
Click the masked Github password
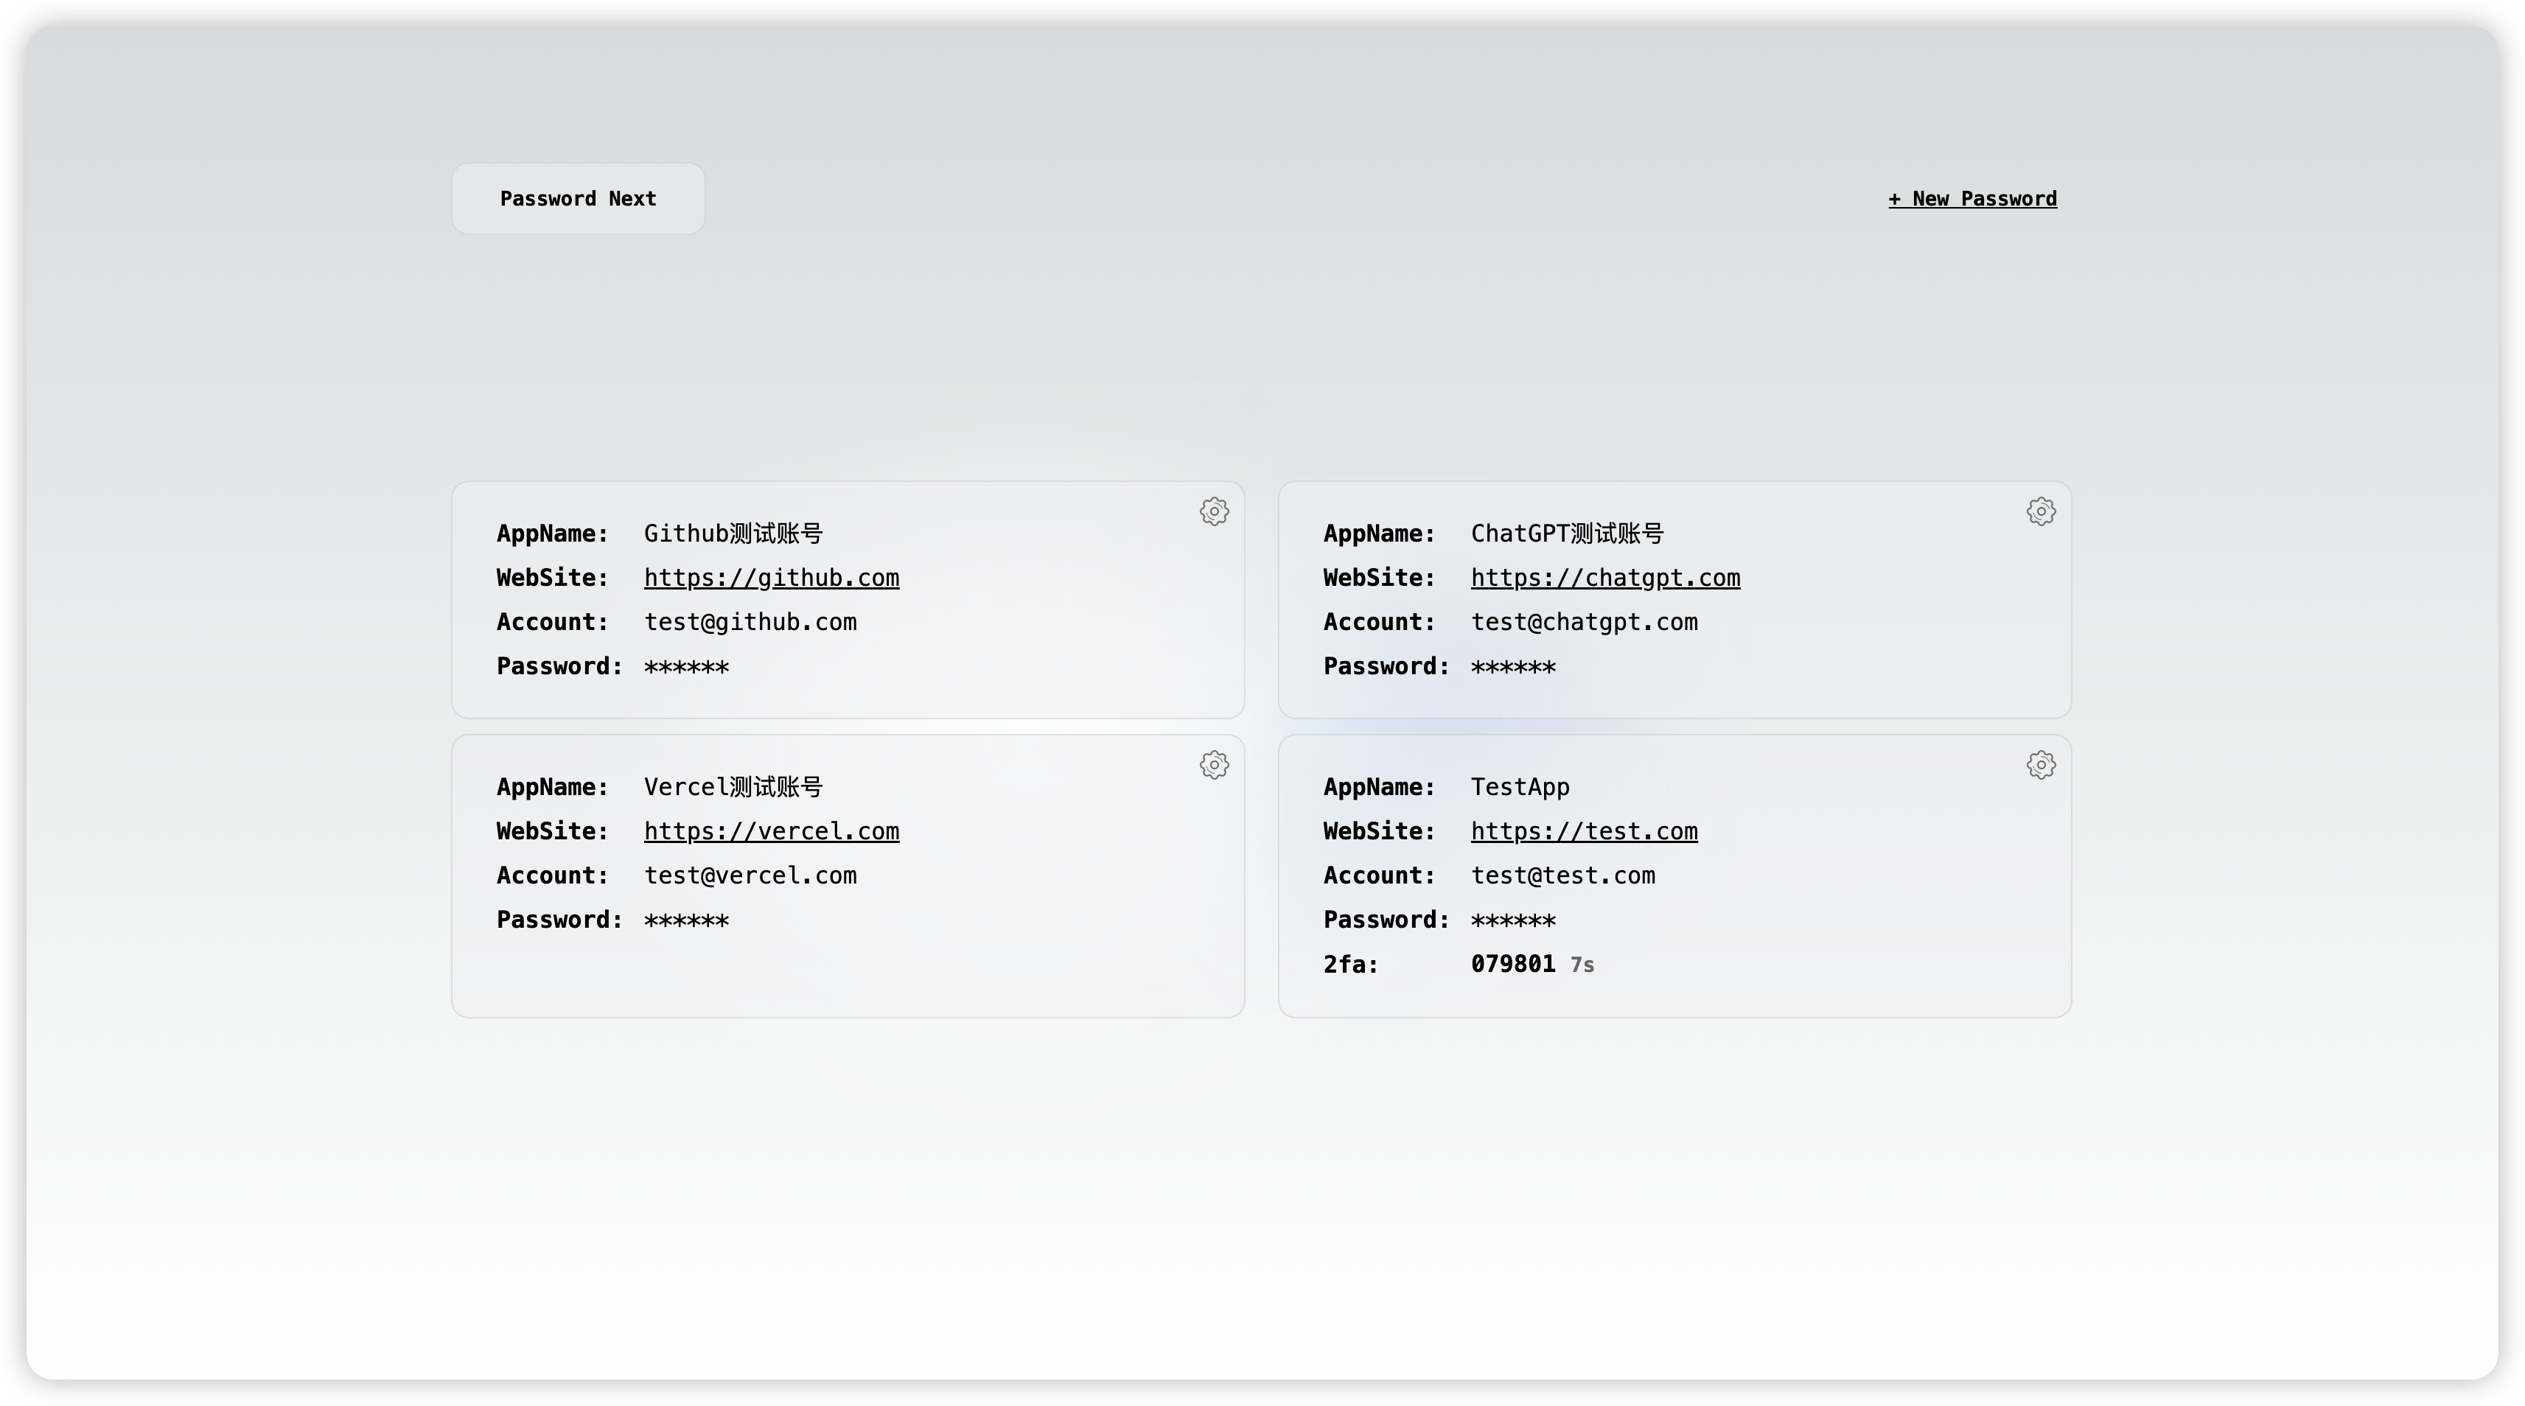click(x=686, y=667)
